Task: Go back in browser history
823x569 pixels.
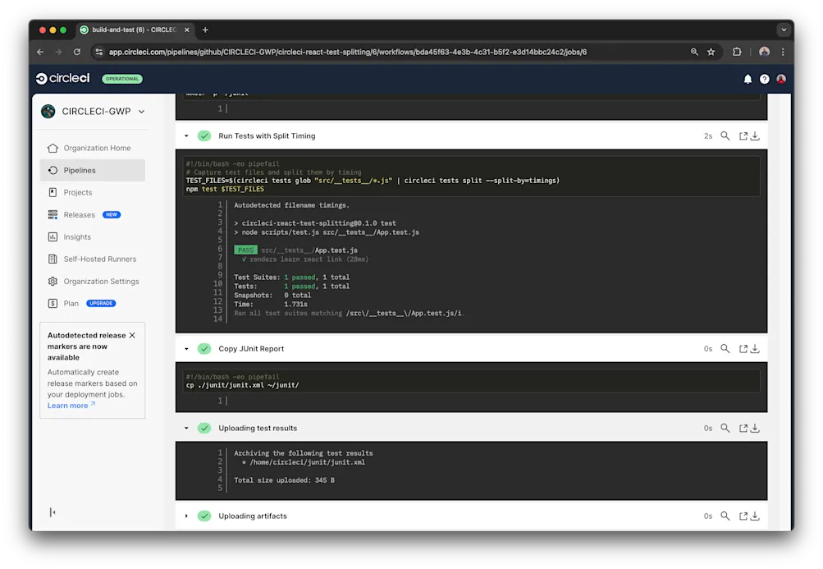Action: (x=40, y=52)
